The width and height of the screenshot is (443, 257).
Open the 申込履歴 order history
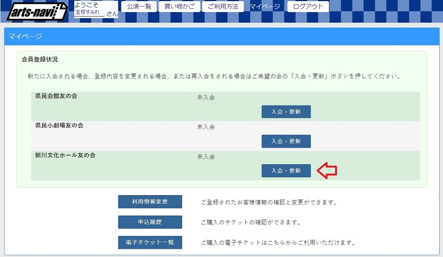150,222
